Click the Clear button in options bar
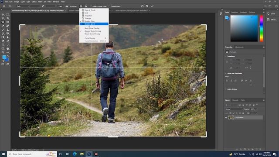Screen dimensions: 279x157 pos(60,6)
